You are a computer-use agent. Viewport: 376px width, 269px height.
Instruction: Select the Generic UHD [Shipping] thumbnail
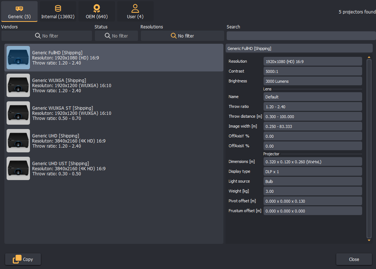(x=18, y=141)
